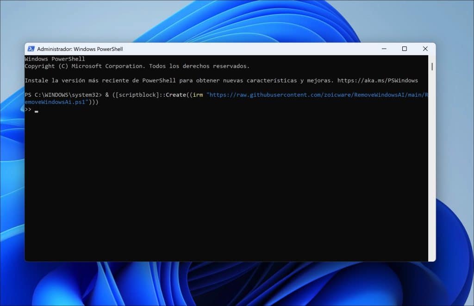This screenshot has width=474, height=306.
Task: Click the blinking cursor in the terminal
Action: tap(36, 111)
